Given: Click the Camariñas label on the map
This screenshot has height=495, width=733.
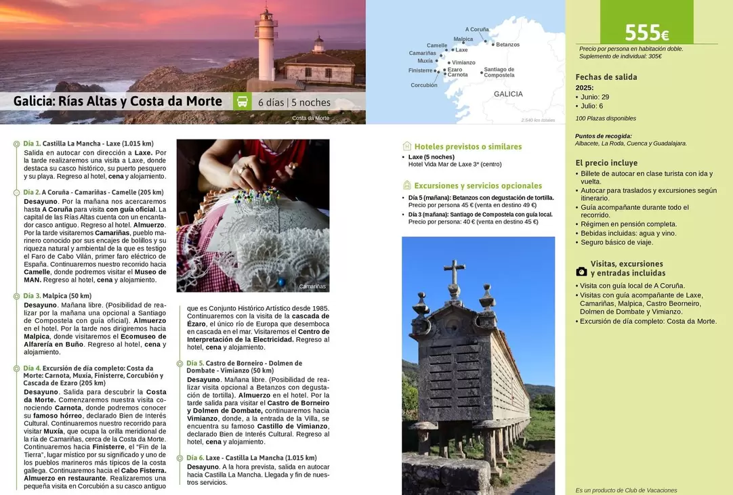Looking at the screenshot, I should click(x=422, y=53).
